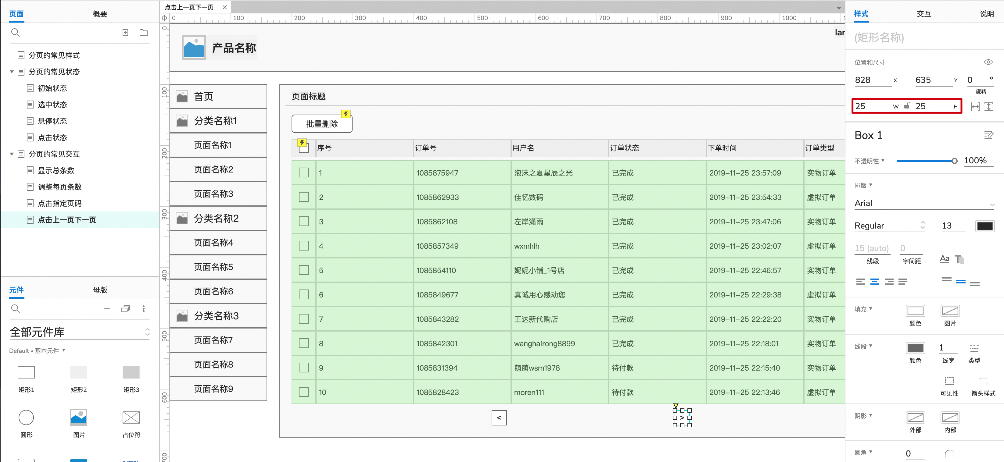
Task: Fit width to text icon
Action: [x=975, y=107]
